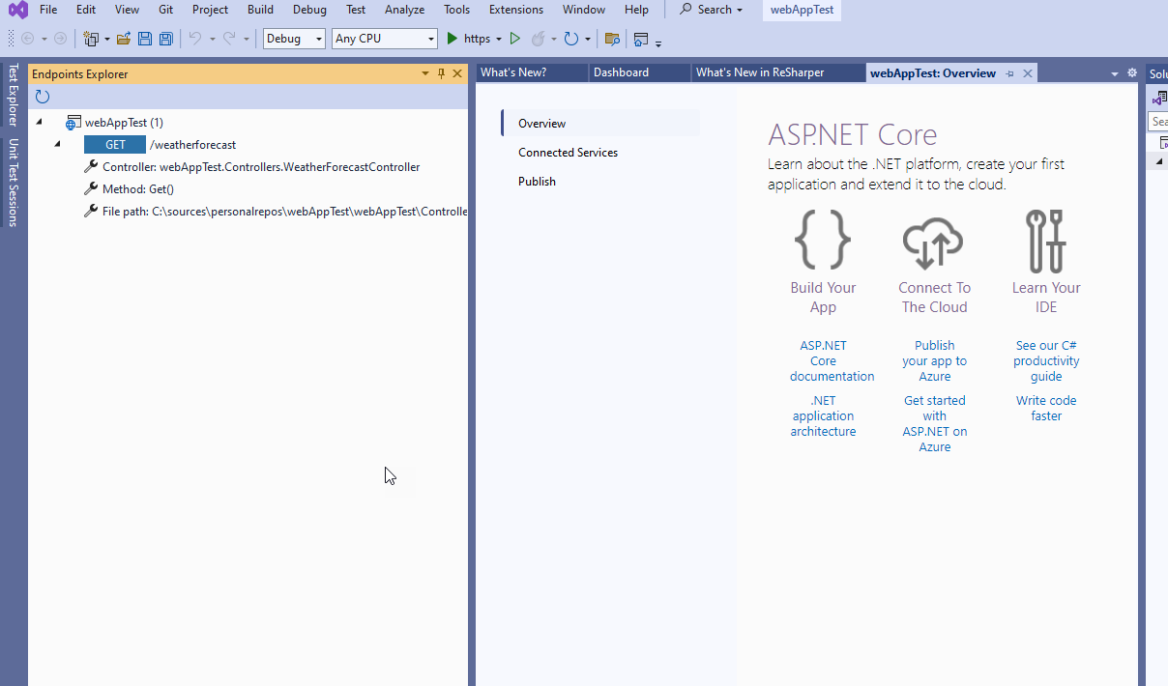Click the Open File folder icon
1168x686 pixels.
pos(124,39)
